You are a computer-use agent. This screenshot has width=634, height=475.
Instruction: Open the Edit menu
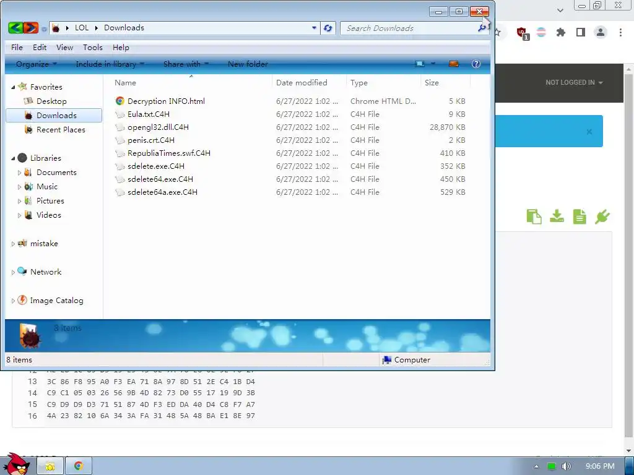tap(40, 47)
